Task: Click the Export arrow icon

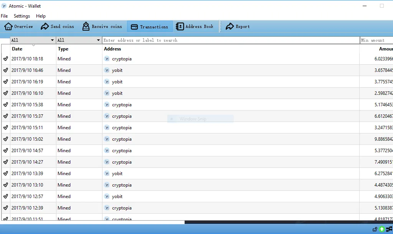Action: (x=230, y=26)
